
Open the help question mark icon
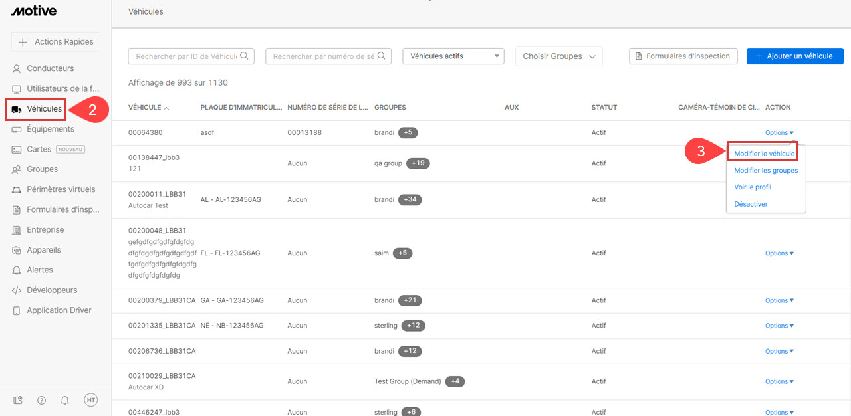pos(42,400)
